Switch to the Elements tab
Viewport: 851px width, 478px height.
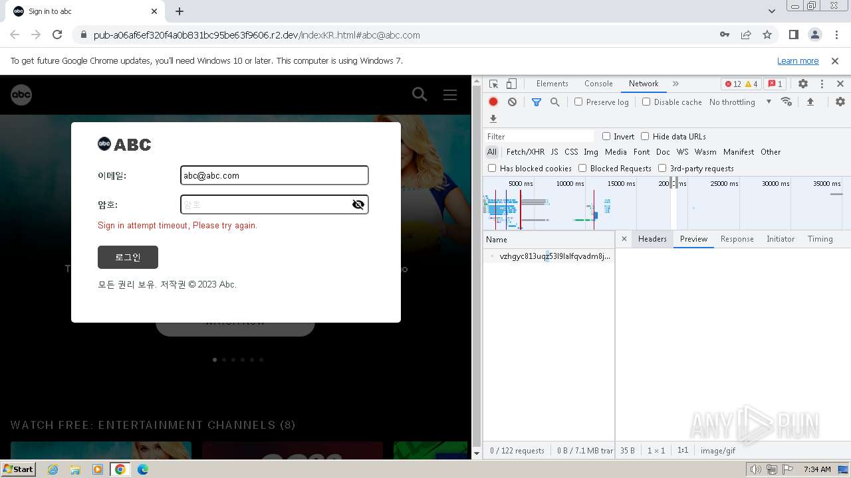[x=552, y=84]
